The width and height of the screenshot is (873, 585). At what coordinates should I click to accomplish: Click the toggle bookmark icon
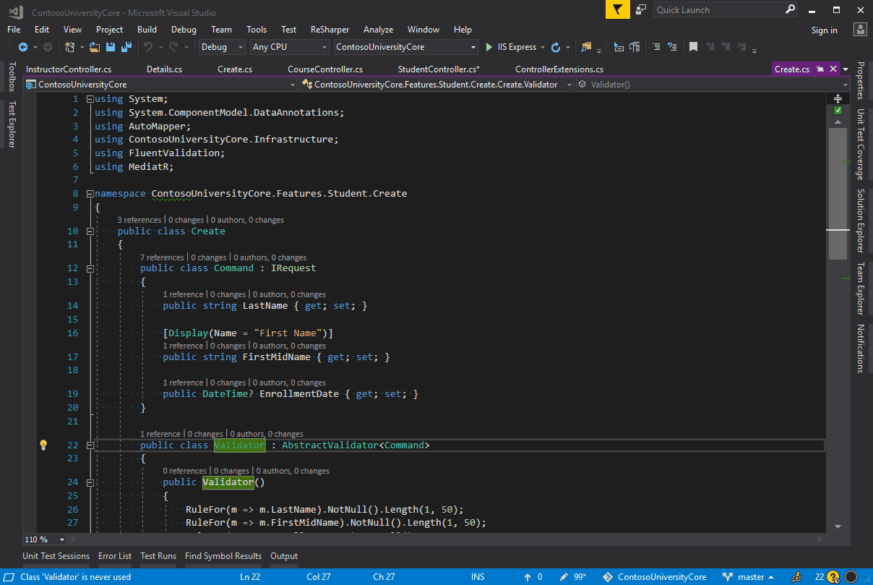693,47
